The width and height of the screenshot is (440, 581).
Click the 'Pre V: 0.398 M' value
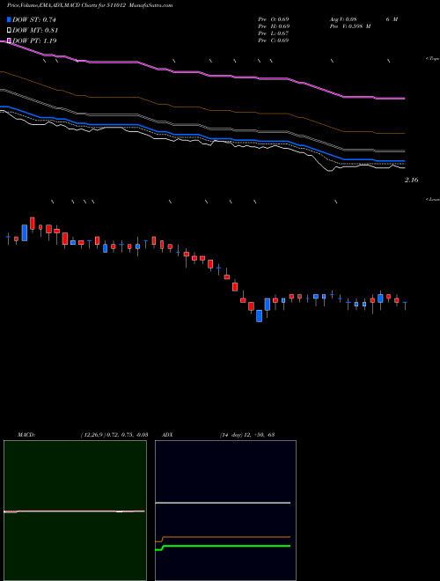tap(350, 26)
